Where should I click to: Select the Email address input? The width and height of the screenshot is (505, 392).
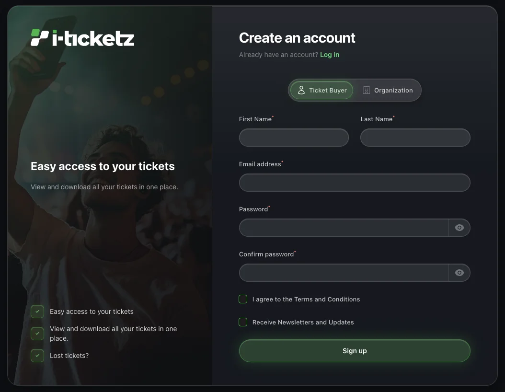point(355,183)
